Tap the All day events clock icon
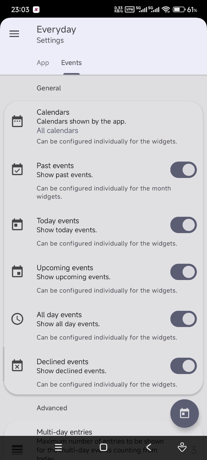The width and height of the screenshot is (207, 460). [17, 319]
